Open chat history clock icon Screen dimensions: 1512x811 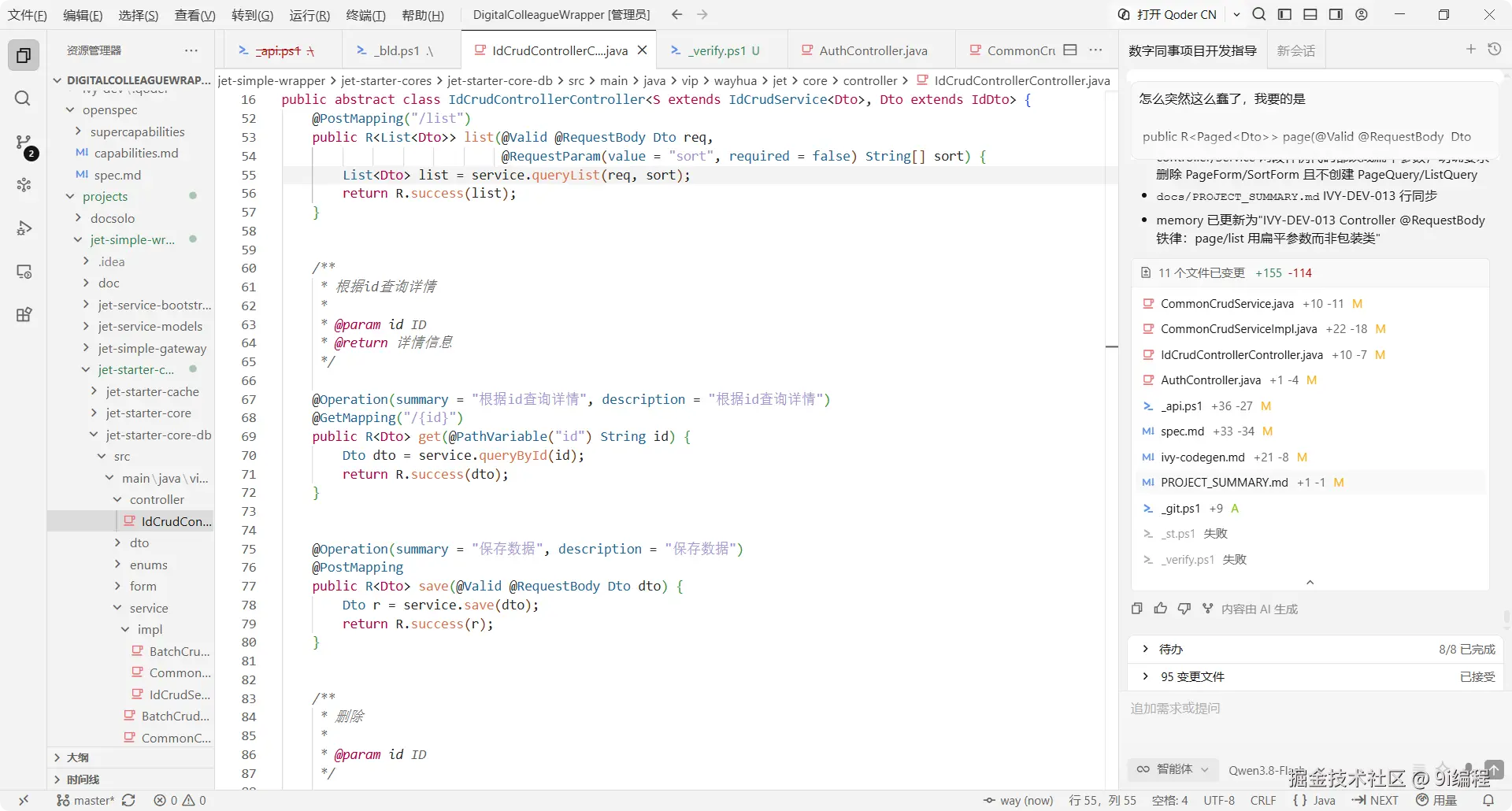pos(1494,50)
